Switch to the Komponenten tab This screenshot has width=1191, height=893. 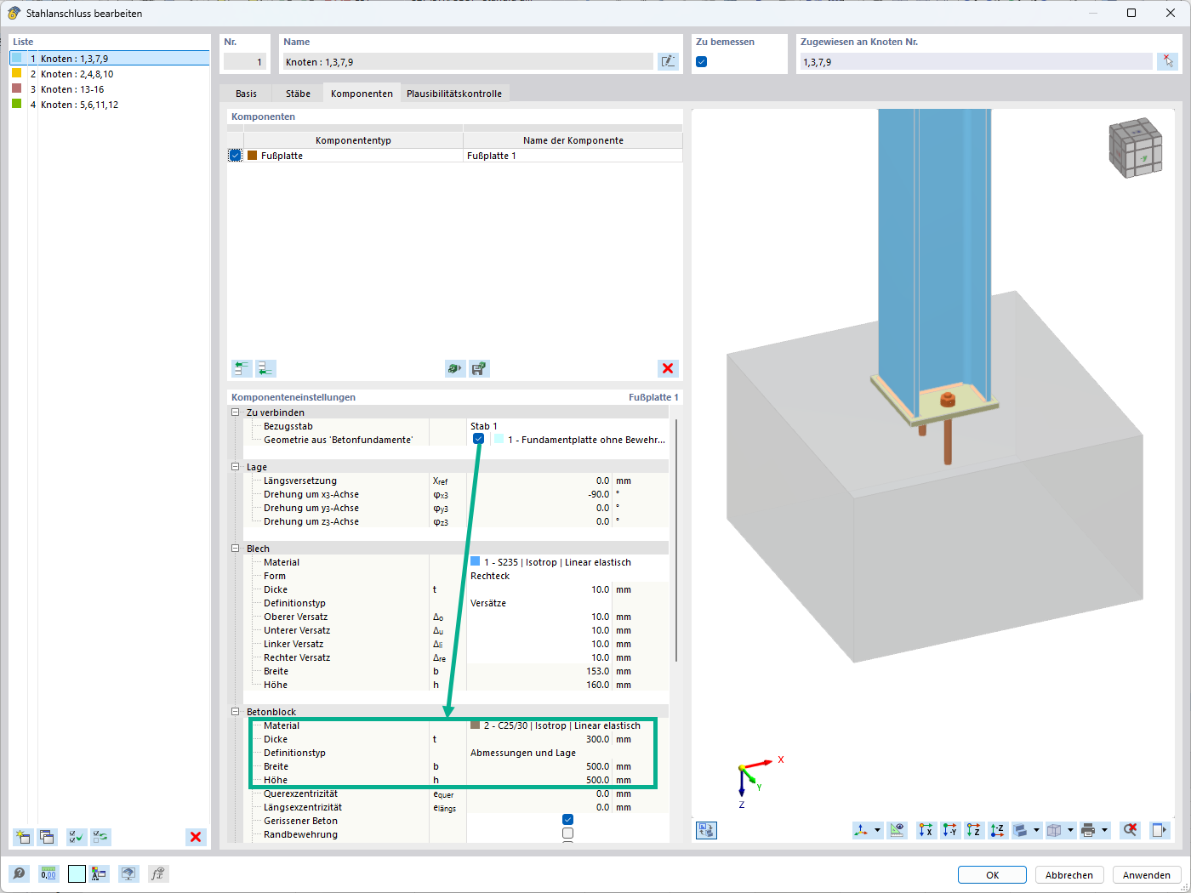[x=362, y=94]
